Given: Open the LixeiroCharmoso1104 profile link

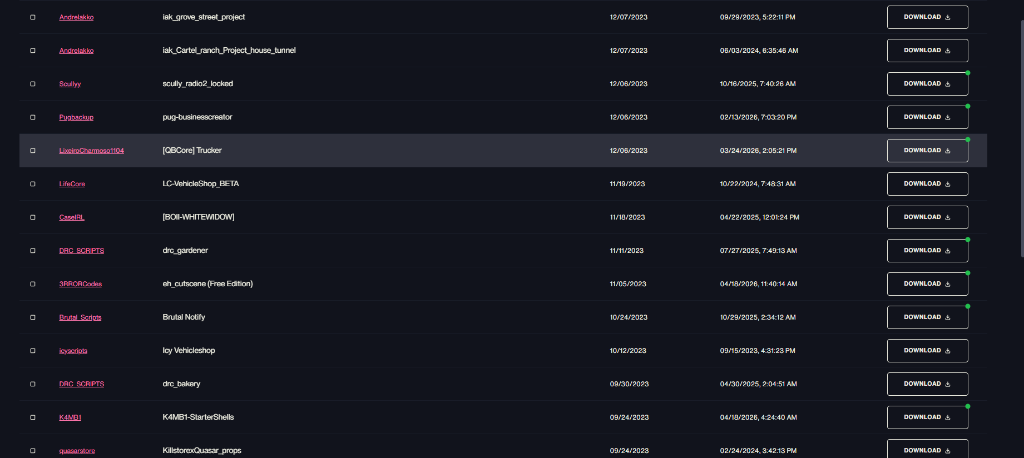Looking at the screenshot, I should (x=91, y=151).
